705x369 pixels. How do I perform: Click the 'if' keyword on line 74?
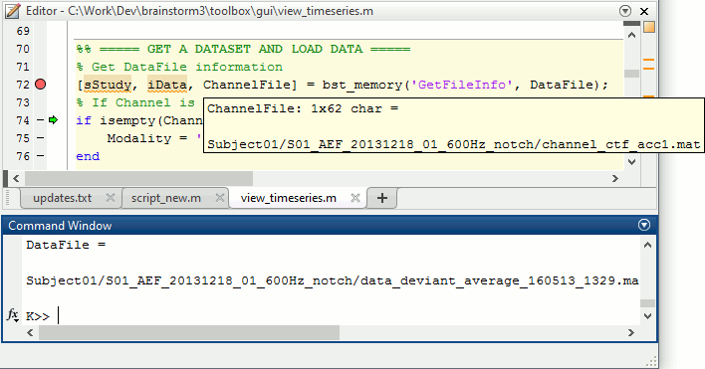coord(84,120)
